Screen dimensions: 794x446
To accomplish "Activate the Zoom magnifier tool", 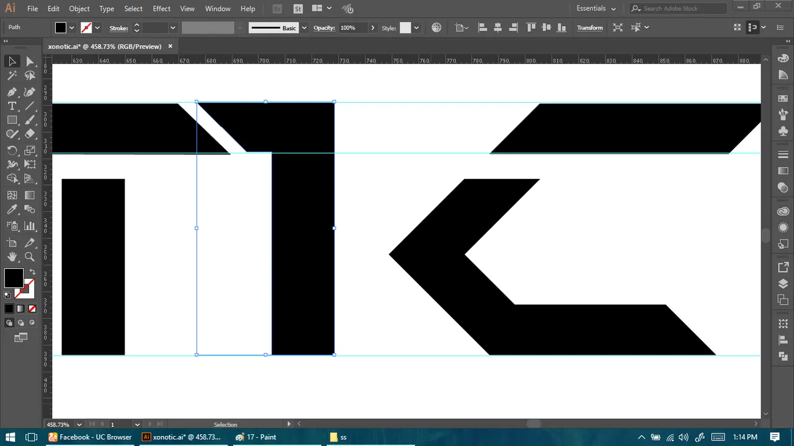I will click(30, 256).
